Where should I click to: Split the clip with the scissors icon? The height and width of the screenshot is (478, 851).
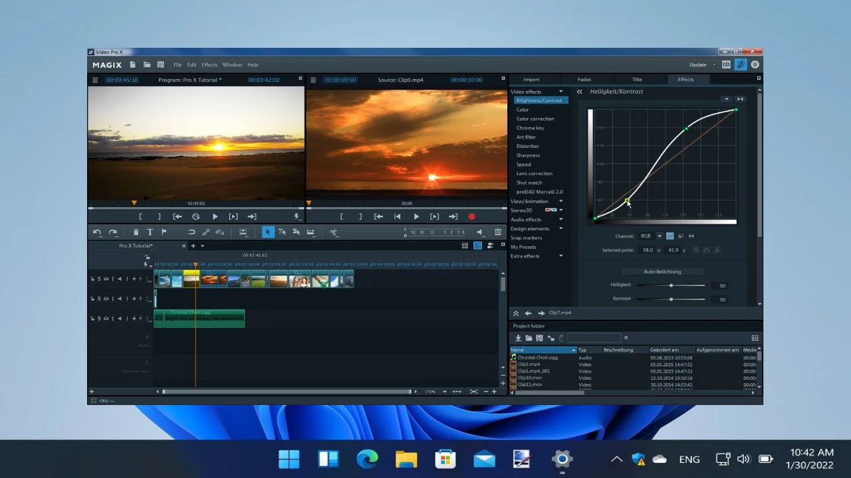coord(333,232)
